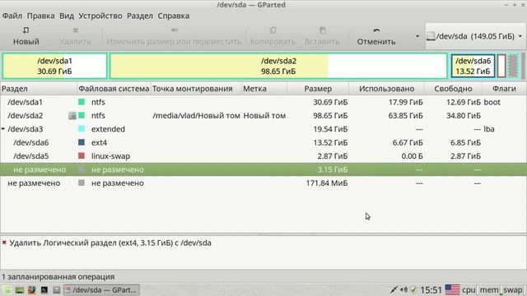The image size is (527, 296).
Task: Select the linux-swap block in disk map
Action: (x=501, y=66)
